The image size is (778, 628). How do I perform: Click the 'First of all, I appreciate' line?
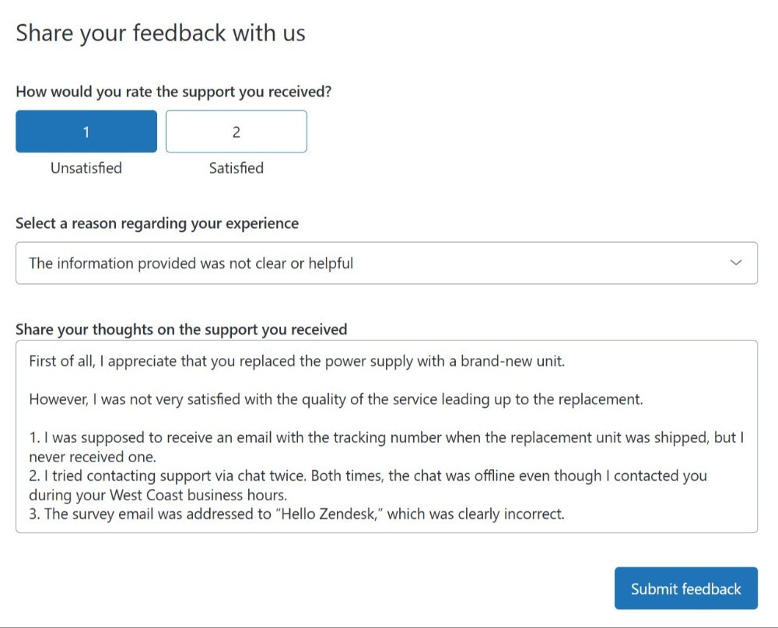[x=296, y=361]
